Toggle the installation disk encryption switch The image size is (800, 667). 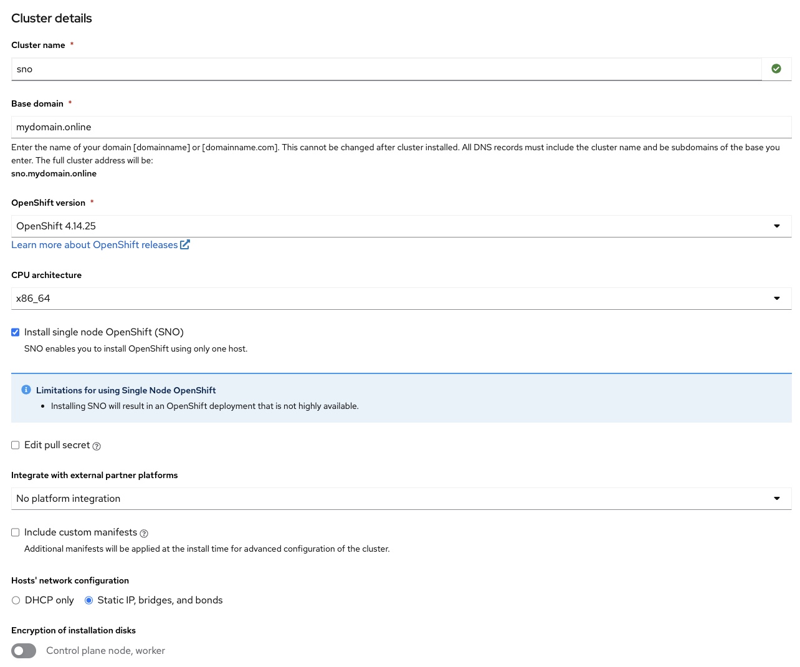tap(24, 650)
